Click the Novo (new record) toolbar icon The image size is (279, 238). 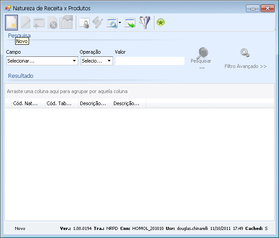(x=11, y=23)
